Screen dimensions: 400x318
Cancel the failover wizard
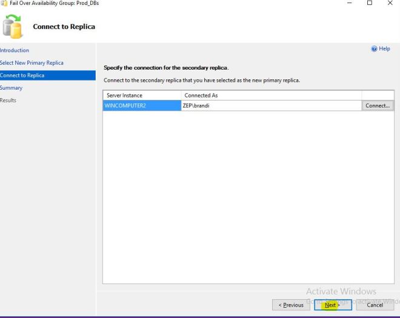375,305
